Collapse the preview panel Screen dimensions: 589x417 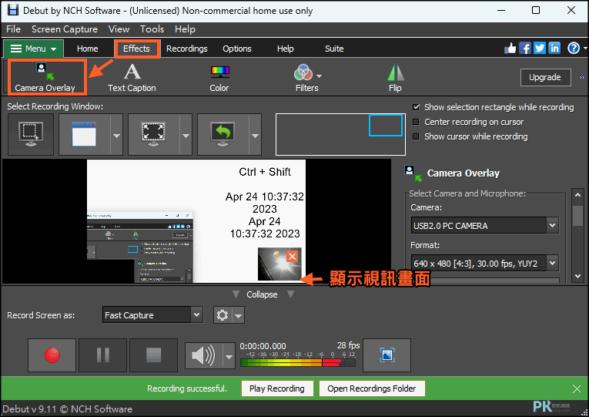pos(263,294)
